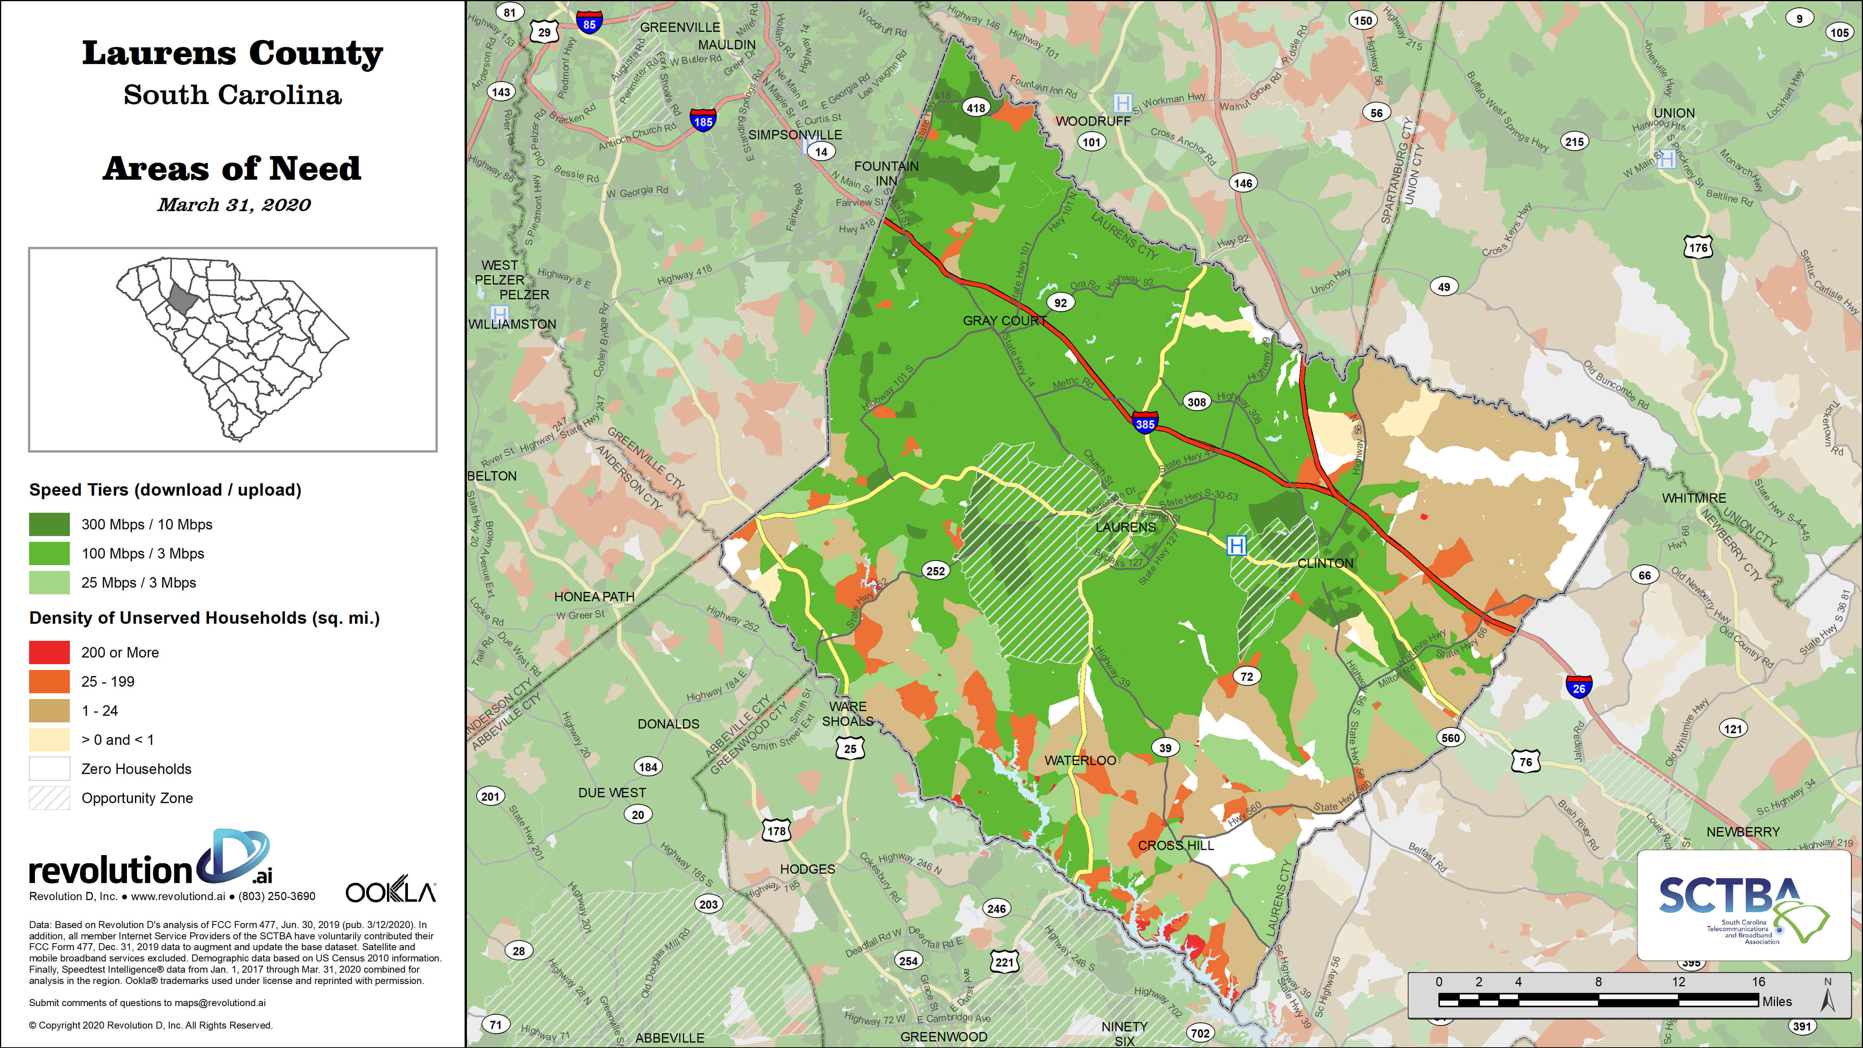Click the WHITMIRE town label
This screenshot has height=1048, width=1863.
tap(1694, 498)
